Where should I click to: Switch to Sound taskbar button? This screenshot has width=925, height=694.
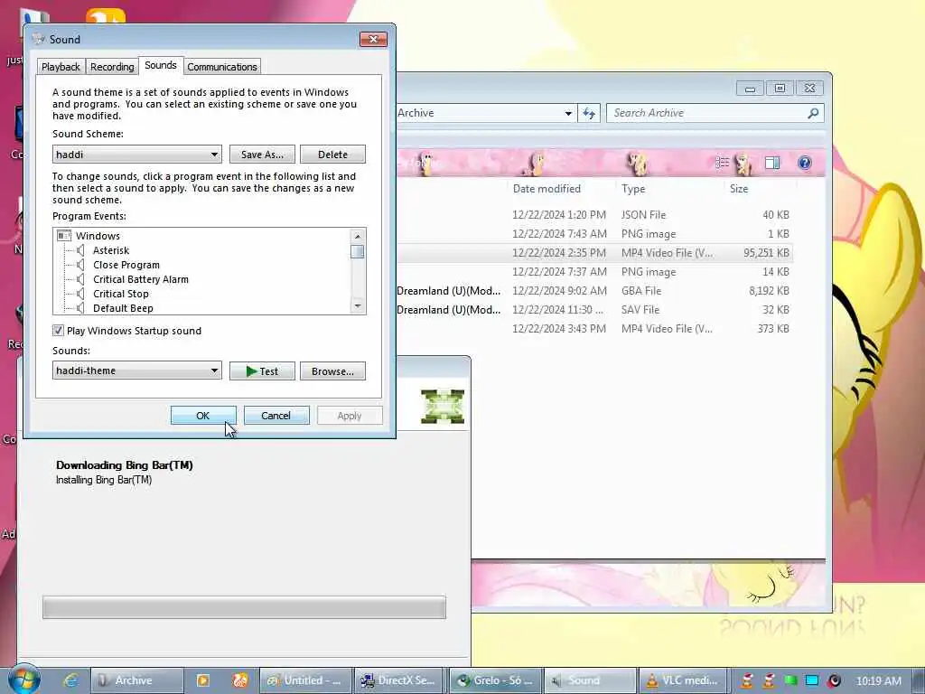click(x=590, y=680)
